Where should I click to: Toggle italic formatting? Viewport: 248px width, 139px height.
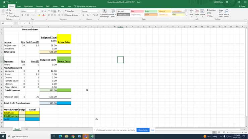pos(25,15)
